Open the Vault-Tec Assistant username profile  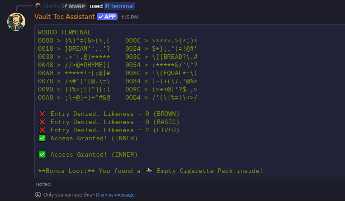[x=65, y=17]
